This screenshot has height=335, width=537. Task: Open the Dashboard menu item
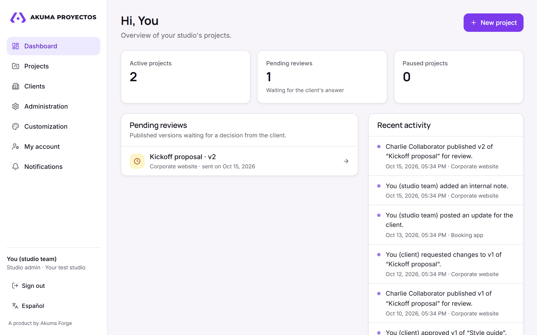53,46
